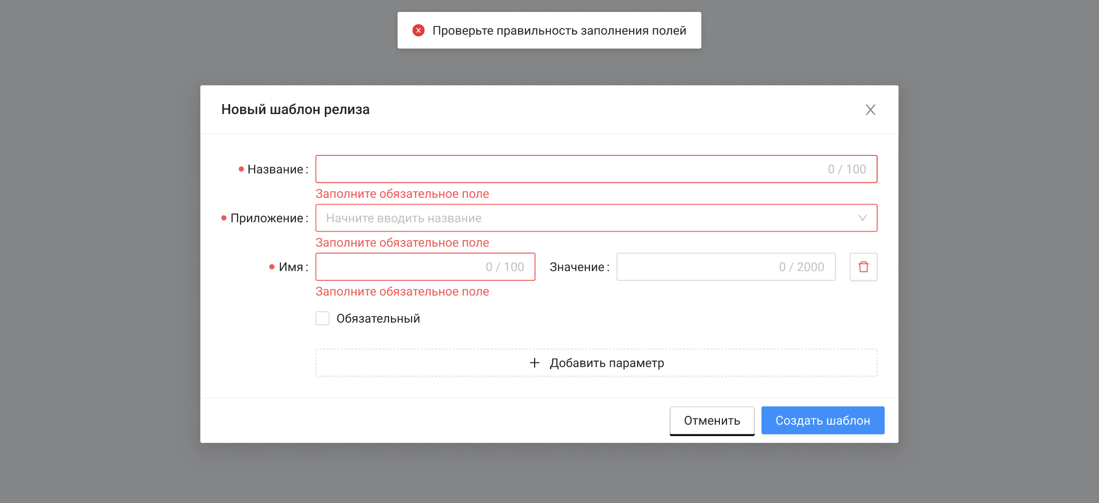Click the Новый шаблон релиза dialog title
Screen dimensions: 1099x503
click(x=295, y=110)
